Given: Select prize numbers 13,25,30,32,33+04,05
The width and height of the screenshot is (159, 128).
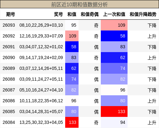Looking at the screenshot, I should click(x=41, y=122).
